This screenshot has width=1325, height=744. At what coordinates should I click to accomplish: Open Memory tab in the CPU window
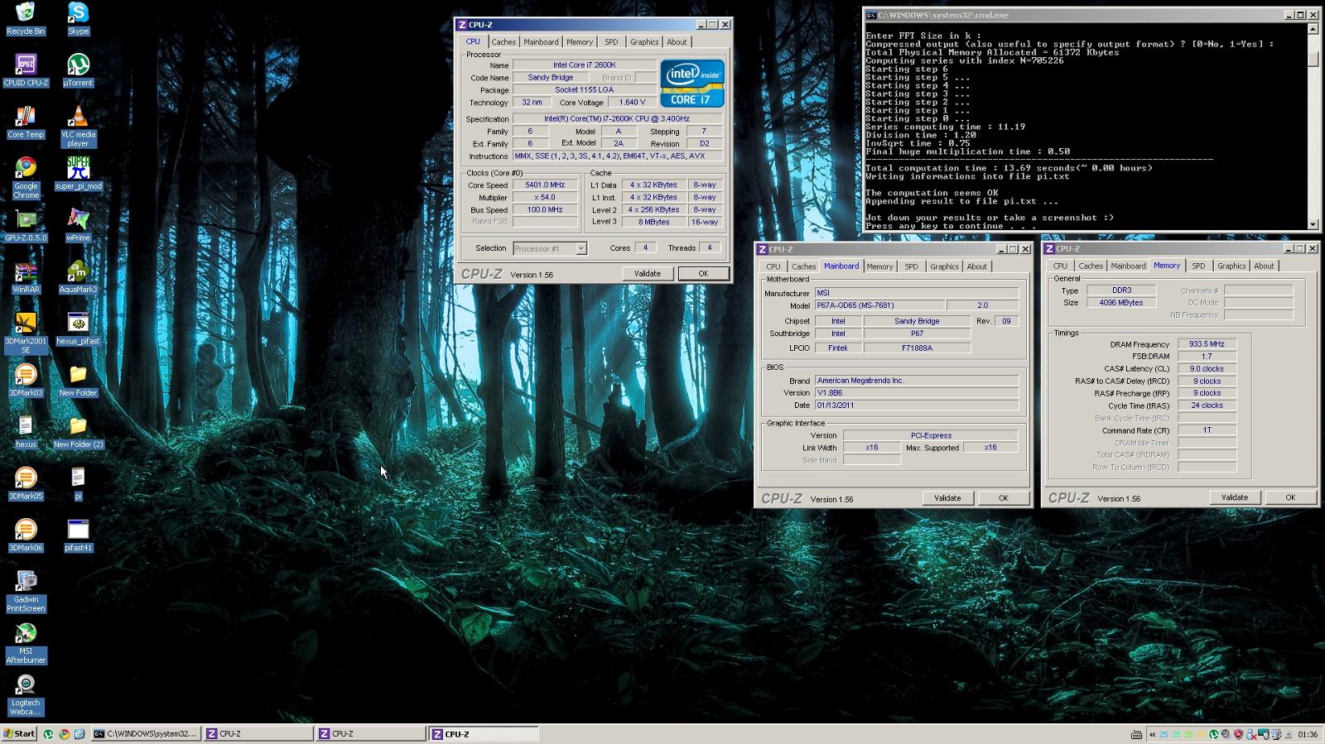(580, 42)
